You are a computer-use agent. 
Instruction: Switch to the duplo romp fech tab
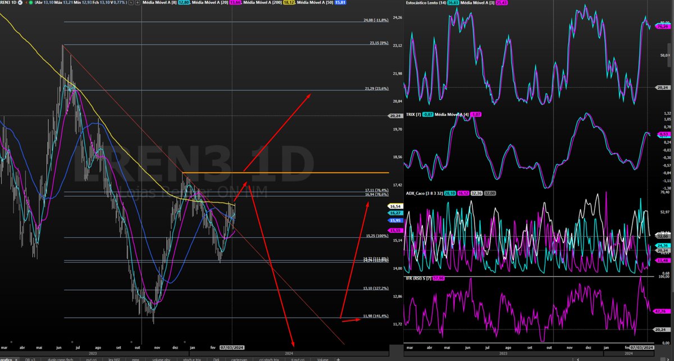point(60,358)
